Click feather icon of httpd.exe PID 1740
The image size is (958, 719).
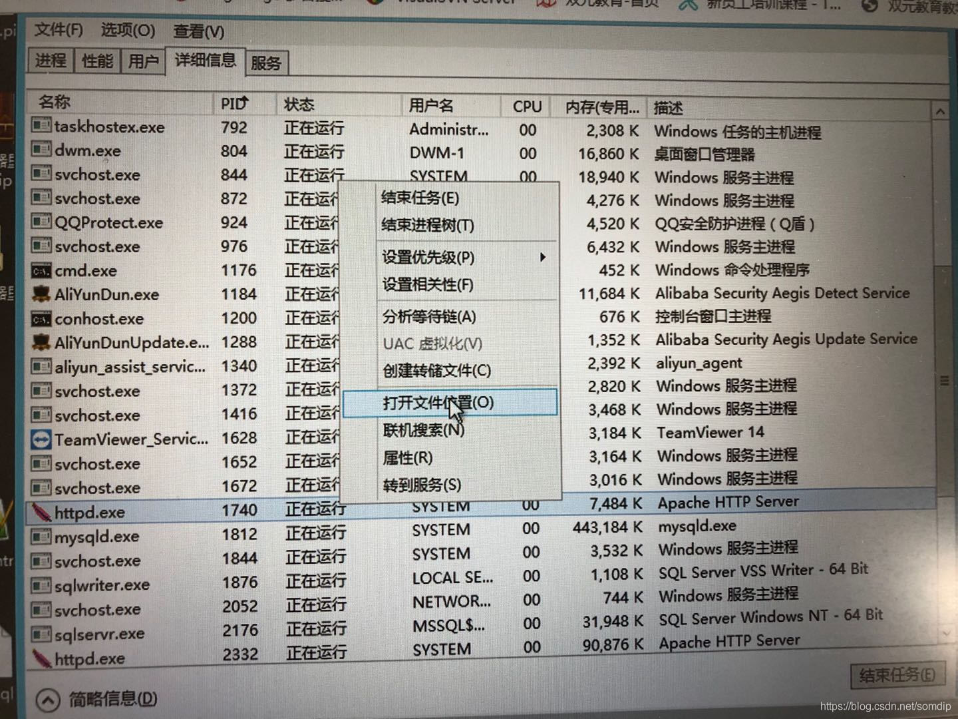[x=41, y=512]
